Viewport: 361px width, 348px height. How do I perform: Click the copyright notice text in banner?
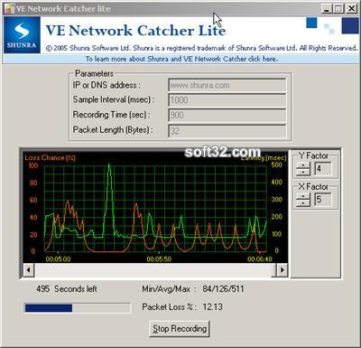201,48
